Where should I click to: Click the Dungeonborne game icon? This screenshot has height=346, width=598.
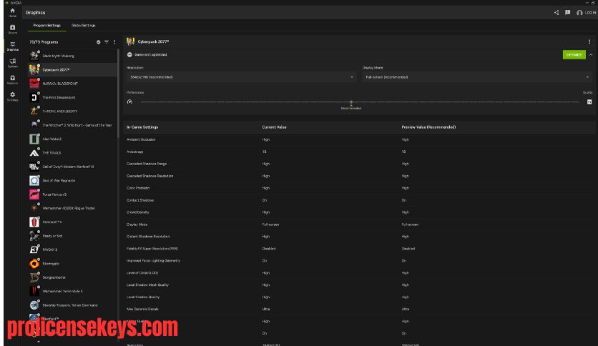point(34,277)
